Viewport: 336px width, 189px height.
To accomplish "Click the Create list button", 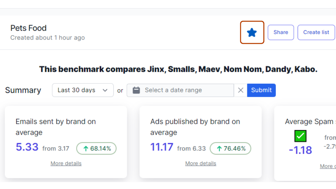I will (x=316, y=32).
